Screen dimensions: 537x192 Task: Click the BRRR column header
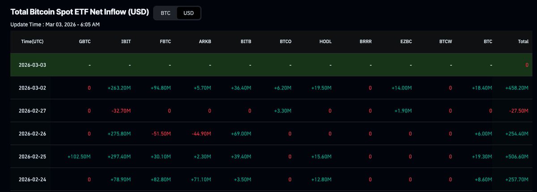(x=366, y=41)
